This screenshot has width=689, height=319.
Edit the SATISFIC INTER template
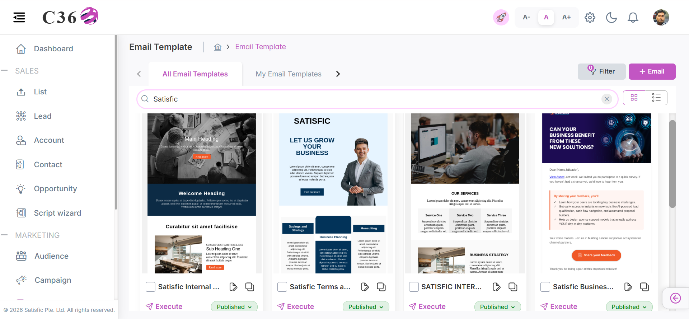(x=497, y=287)
